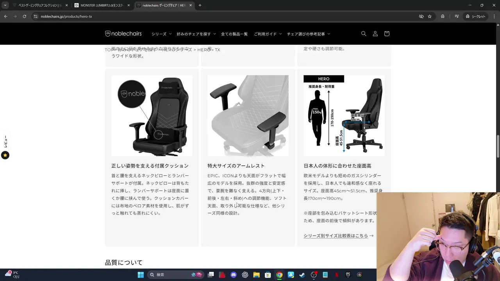
Task: Click the armrest close-up image
Action: pyautogui.click(x=248, y=116)
